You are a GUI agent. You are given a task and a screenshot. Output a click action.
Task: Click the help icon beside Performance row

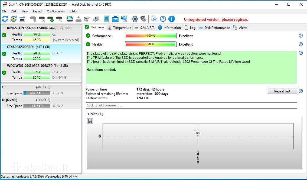(x=301, y=36)
